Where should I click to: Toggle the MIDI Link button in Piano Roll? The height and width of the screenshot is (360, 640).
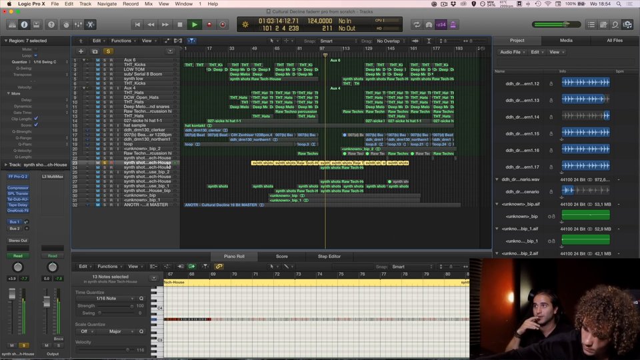[x=219, y=267]
